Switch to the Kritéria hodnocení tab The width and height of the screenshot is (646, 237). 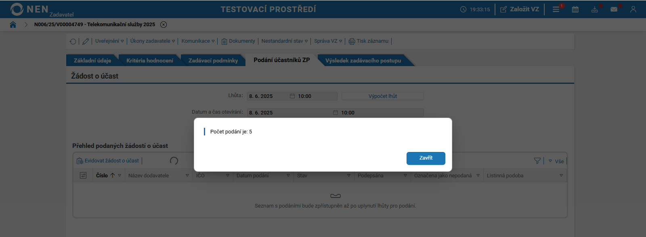pos(150,60)
